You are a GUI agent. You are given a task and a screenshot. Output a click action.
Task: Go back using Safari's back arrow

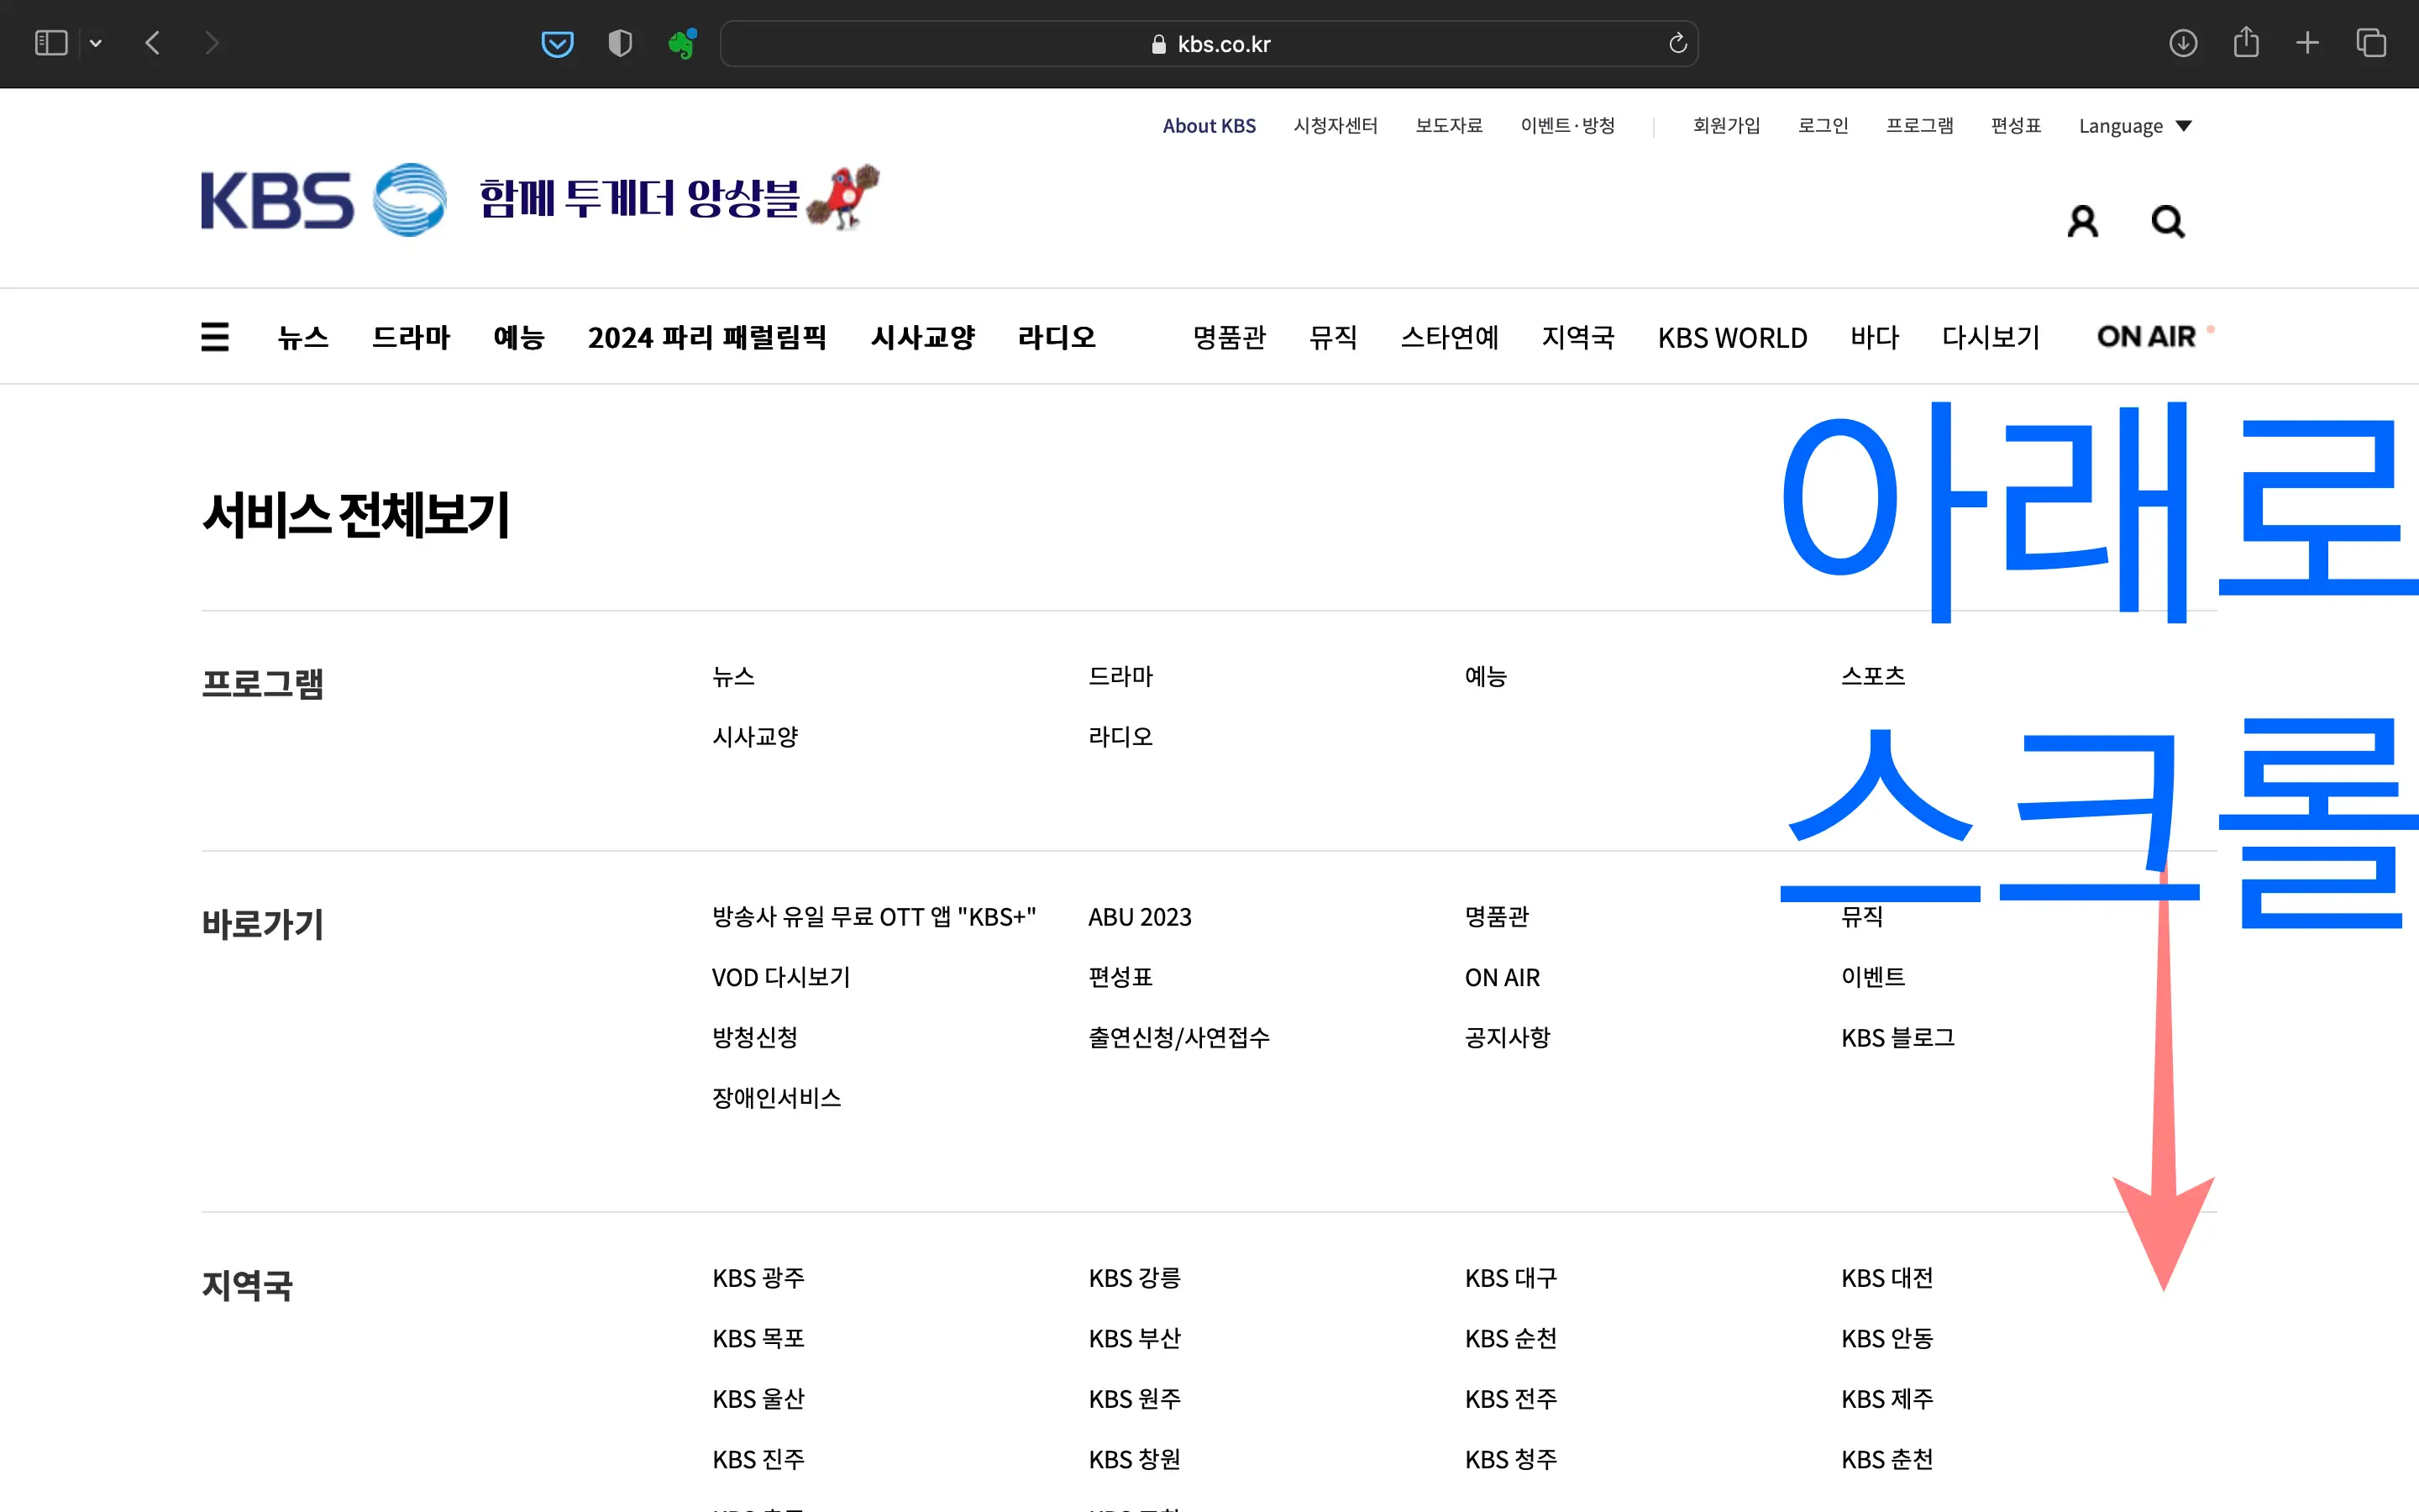point(153,43)
